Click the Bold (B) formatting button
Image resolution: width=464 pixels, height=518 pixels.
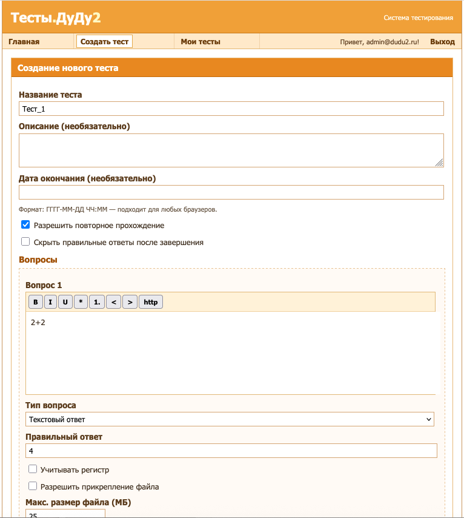pos(35,302)
